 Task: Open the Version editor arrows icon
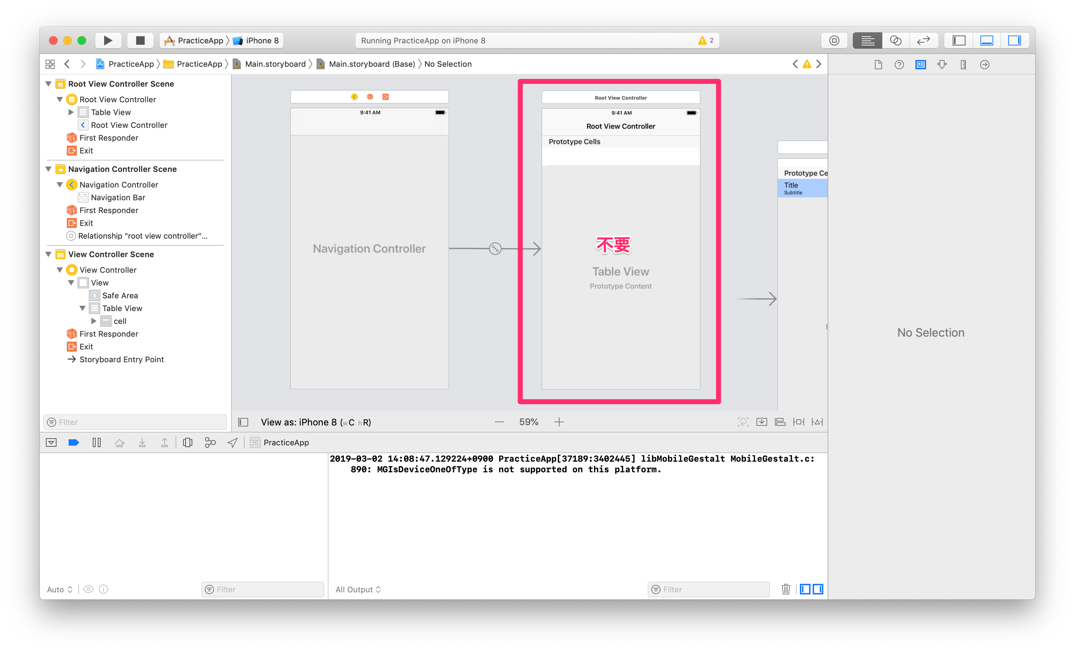pyautogui.click(x=923, y=40)
